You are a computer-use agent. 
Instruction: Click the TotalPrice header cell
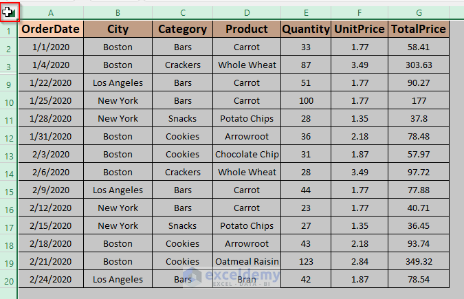coord(419,29)
